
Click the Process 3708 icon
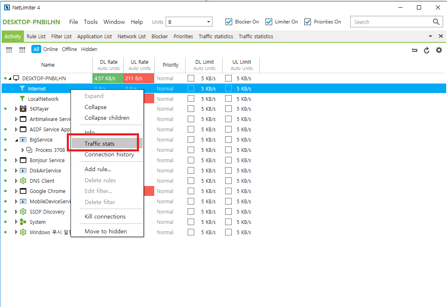pyautogui.click(x=29, y=150)
